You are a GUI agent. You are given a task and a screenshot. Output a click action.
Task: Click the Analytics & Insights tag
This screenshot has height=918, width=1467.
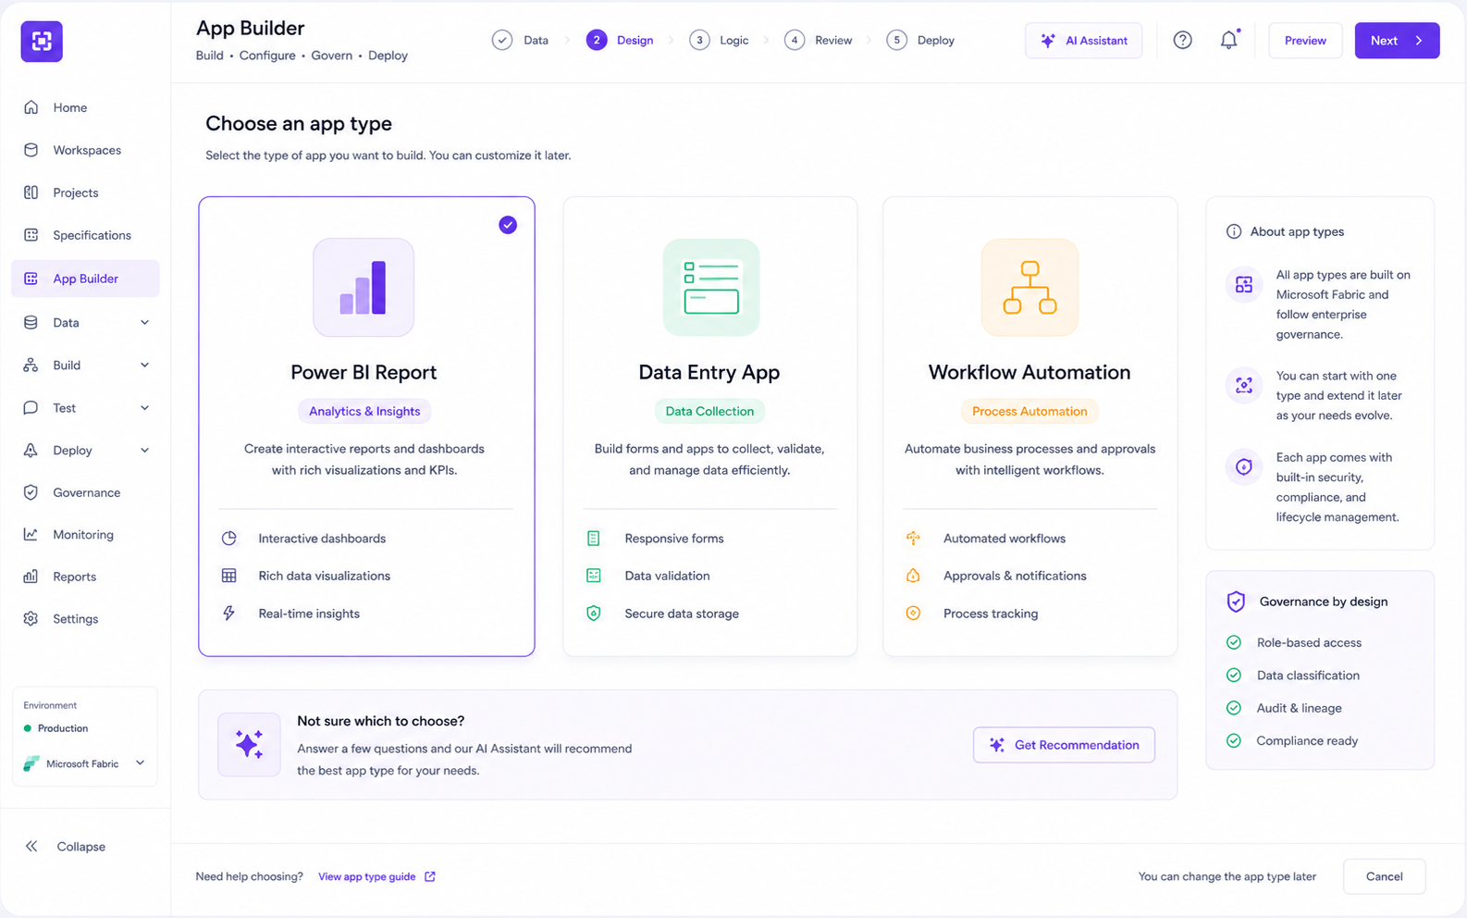(x=364, y=411)
